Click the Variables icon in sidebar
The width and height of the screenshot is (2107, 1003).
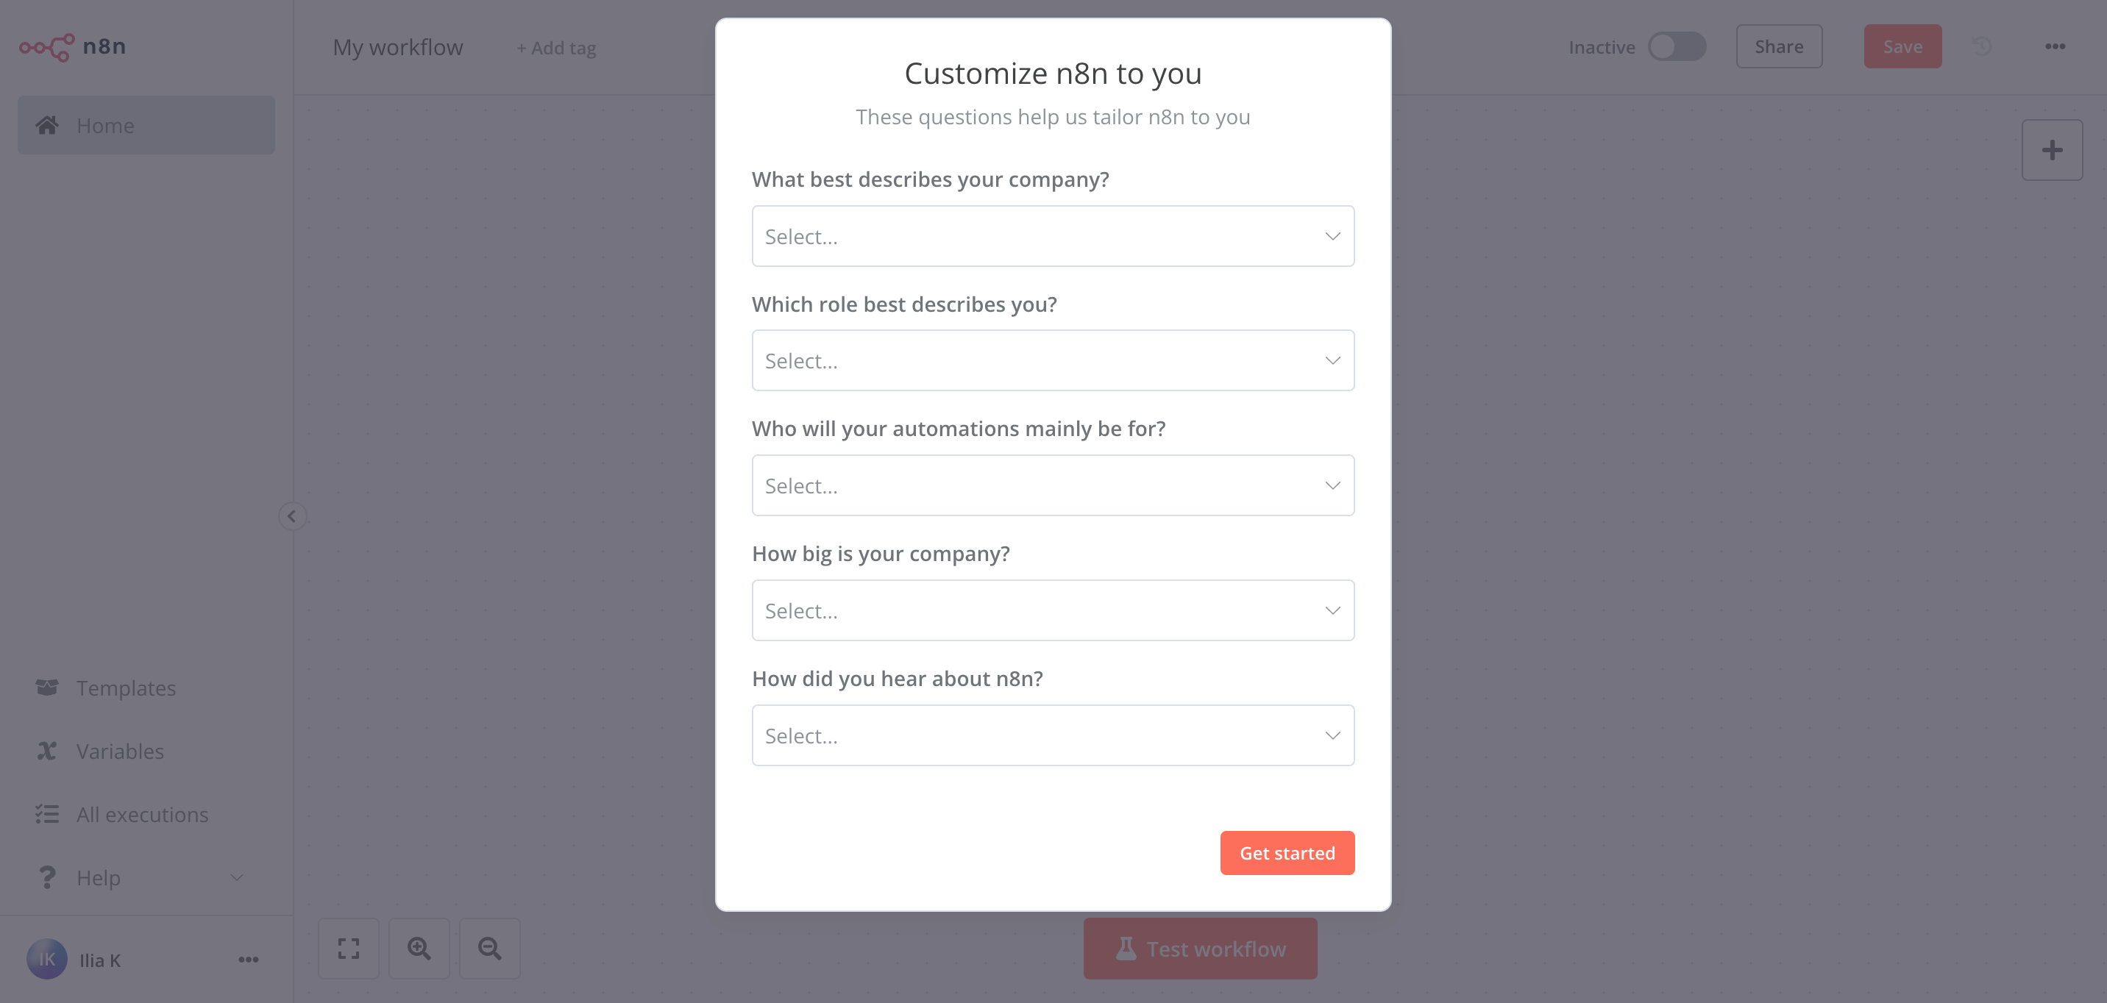[46, 750]
